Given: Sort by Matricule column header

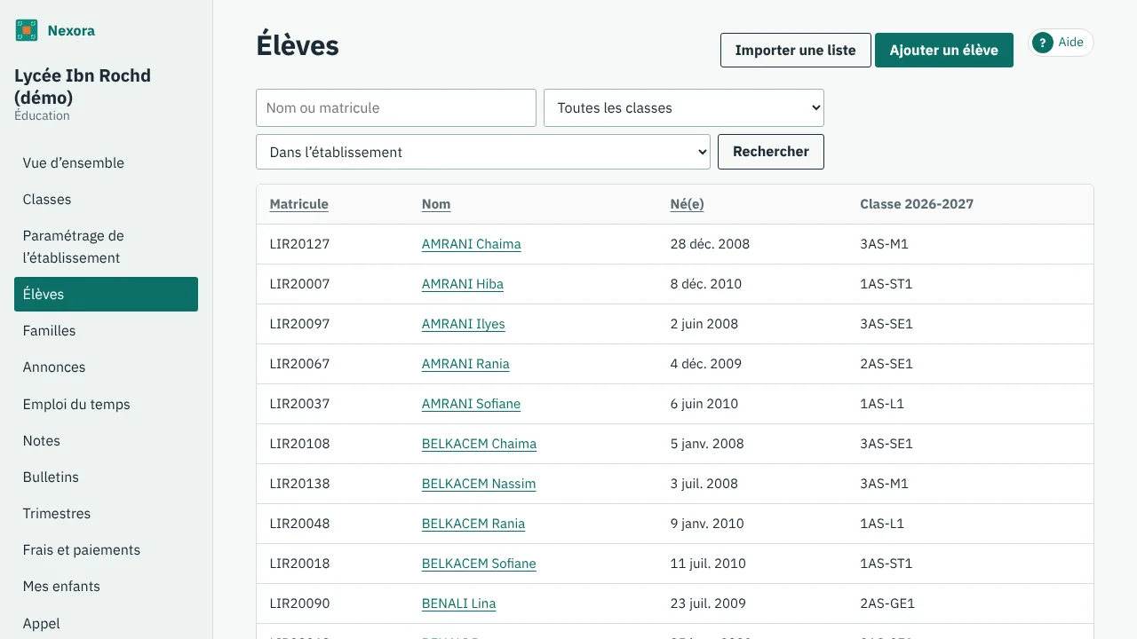Looking at the screenshot, I should click(298, 204).
